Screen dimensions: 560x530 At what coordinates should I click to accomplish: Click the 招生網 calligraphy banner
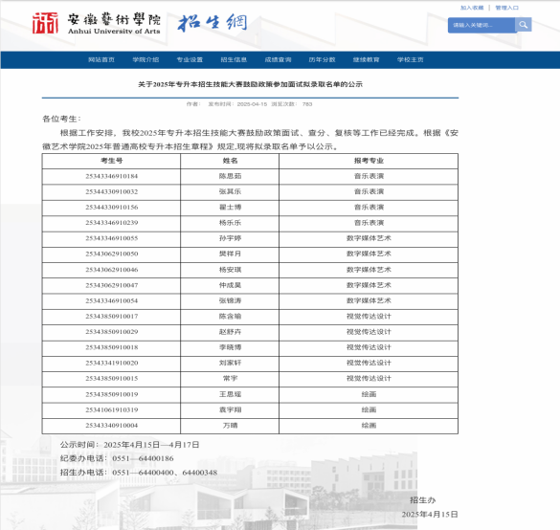click(x=213, y=23)
